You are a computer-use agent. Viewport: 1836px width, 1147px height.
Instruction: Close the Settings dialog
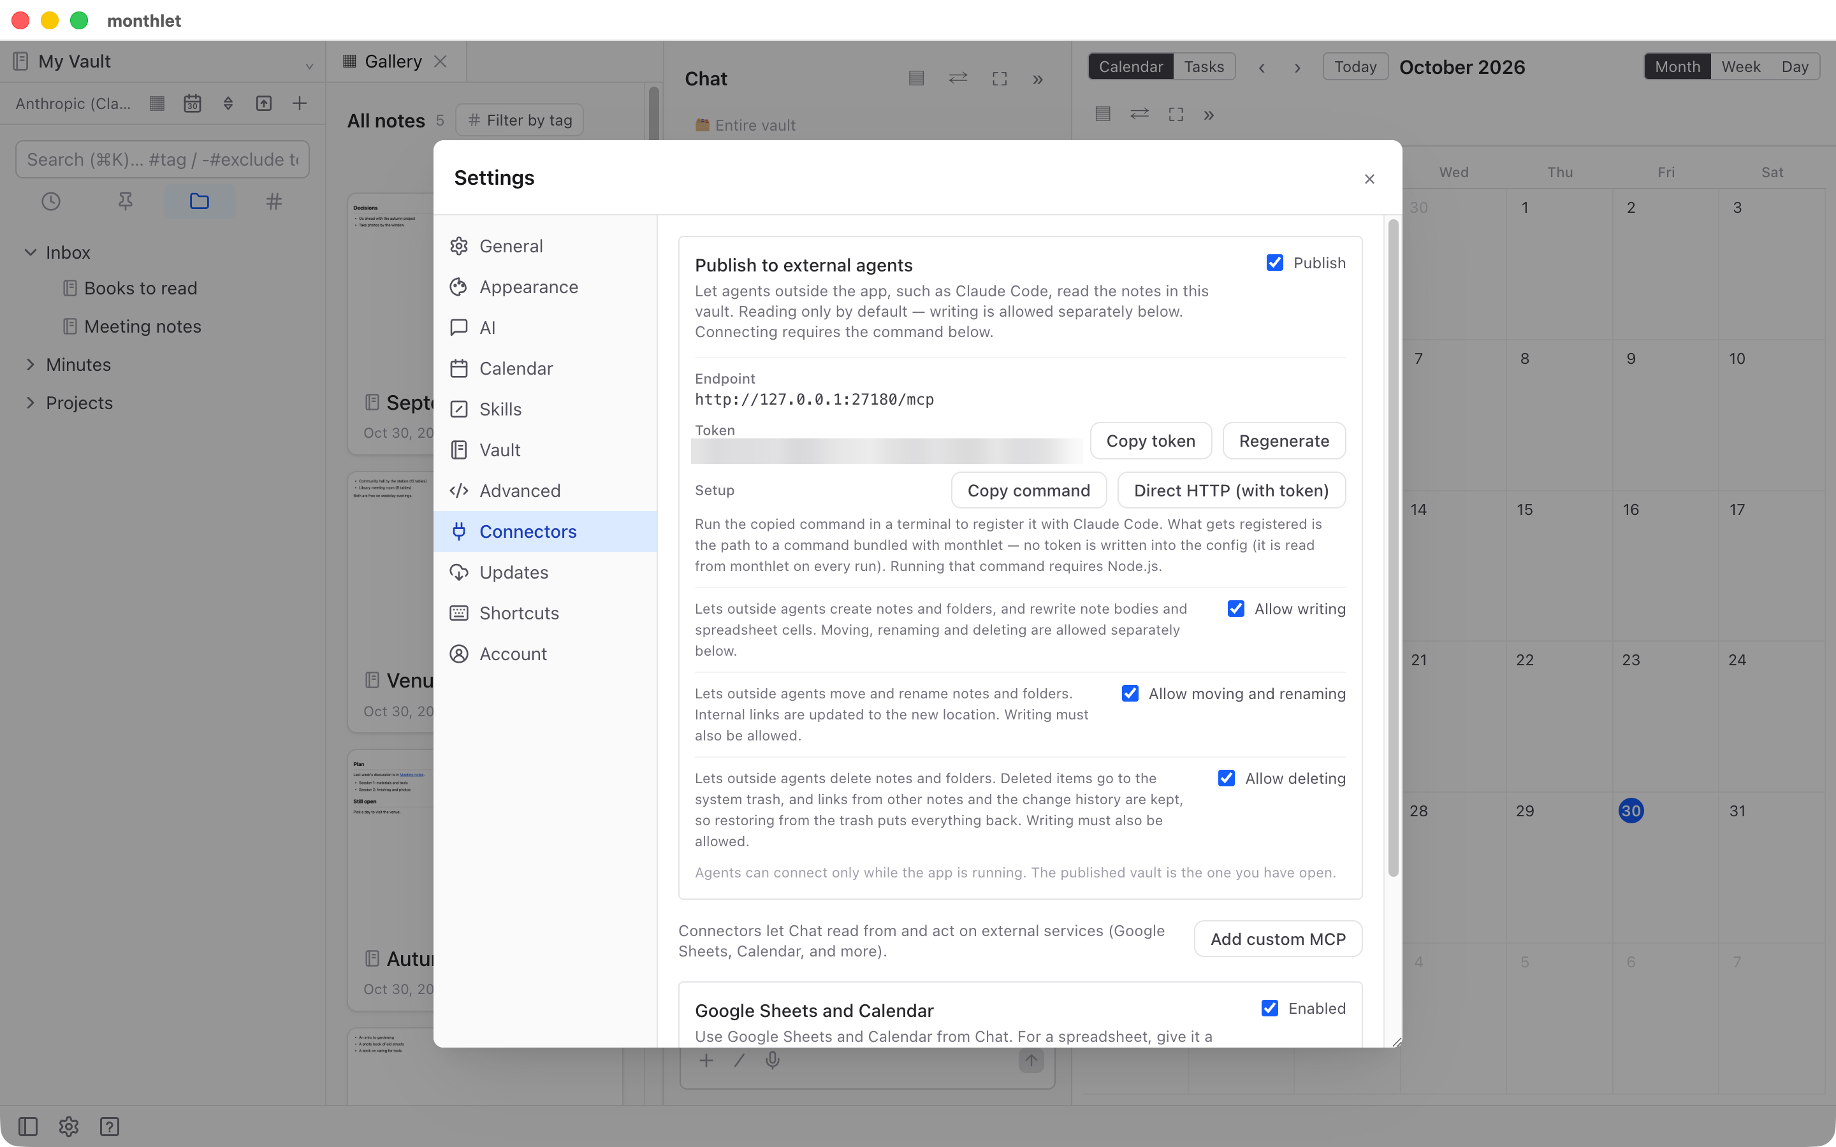pos(1369,179)
